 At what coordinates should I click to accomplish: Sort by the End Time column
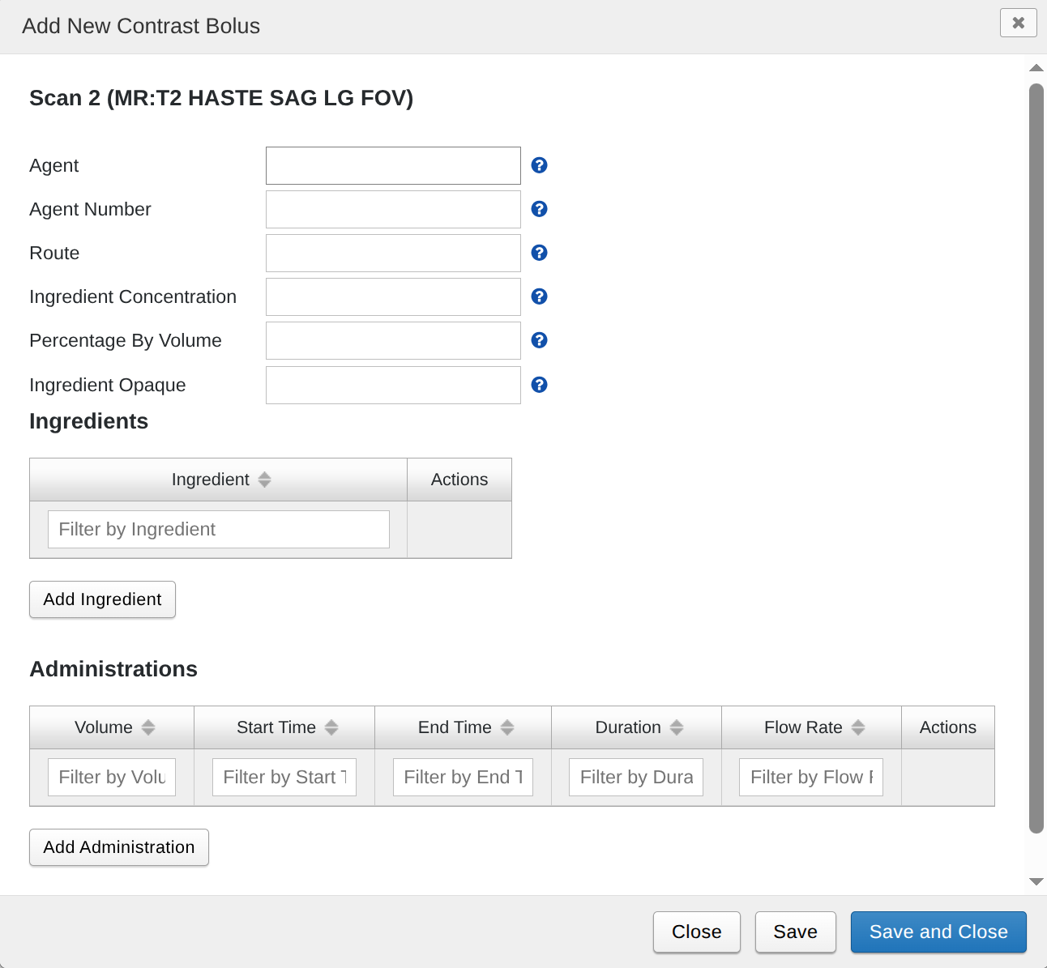point(464,727)
